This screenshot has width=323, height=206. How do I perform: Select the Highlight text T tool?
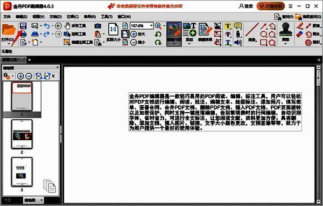click(x=228, y=26)
